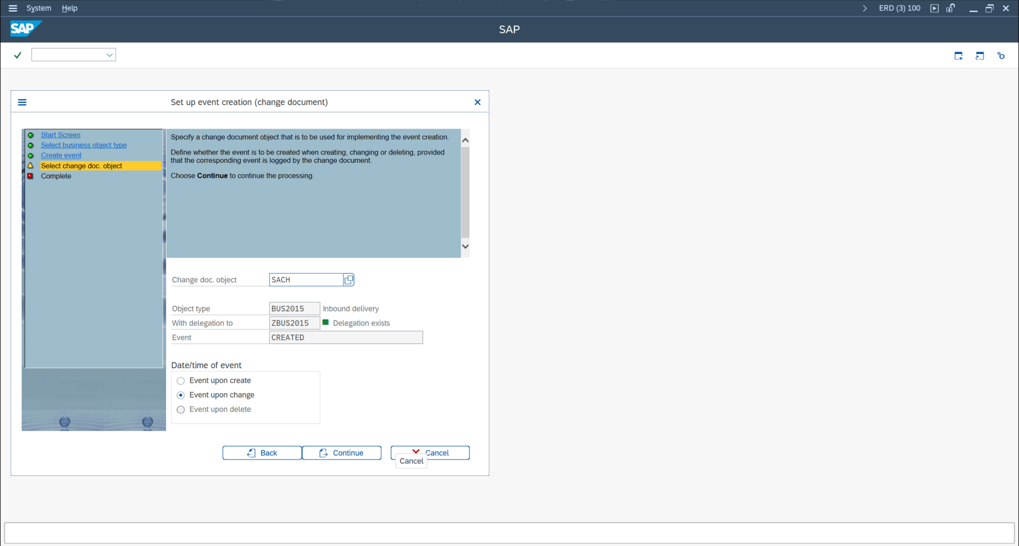The image size is (1019, 546).
Task: Click the status bar at the bottom
Action: point(509,533)
